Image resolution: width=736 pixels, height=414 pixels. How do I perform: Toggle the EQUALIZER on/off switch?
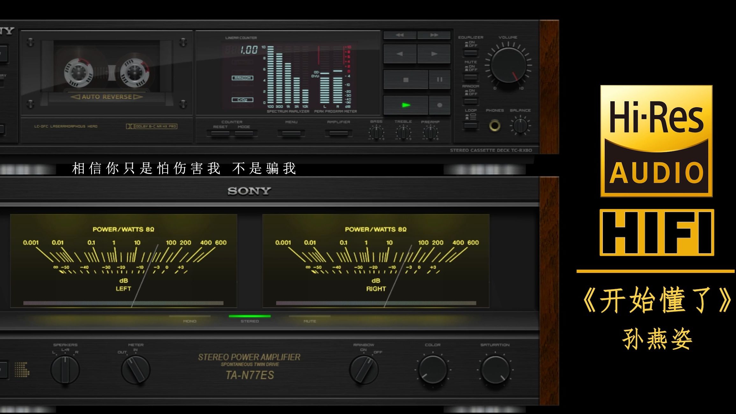click(x=470, y=53)
